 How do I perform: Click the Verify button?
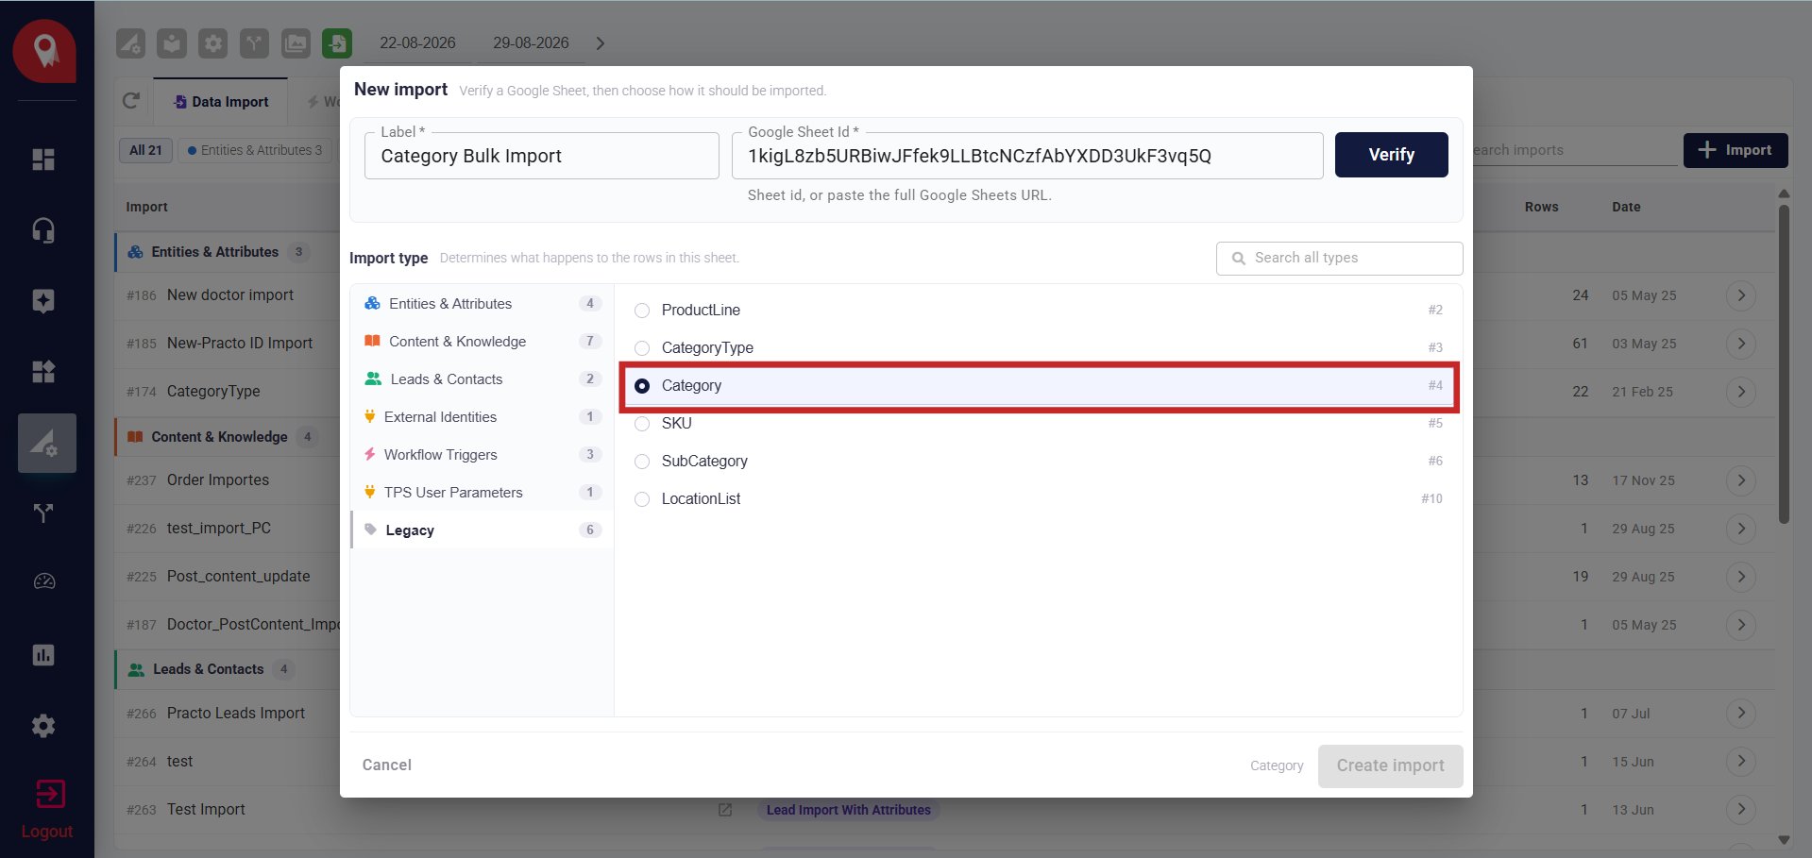click(x=1391, y=155)
